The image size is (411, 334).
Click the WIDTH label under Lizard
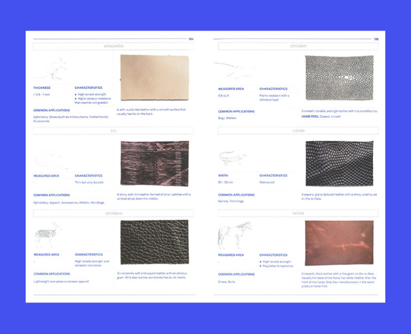(223, 176)
